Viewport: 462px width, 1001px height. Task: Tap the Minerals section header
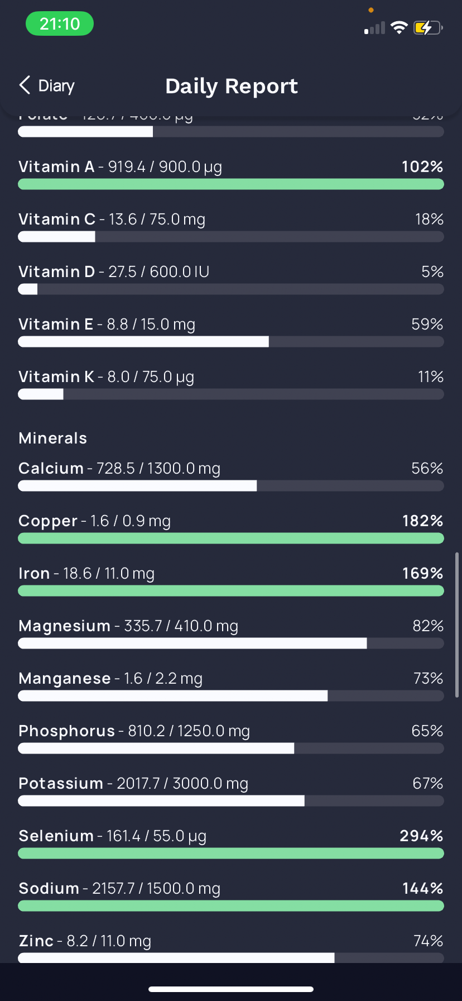[x=53, y=438]
